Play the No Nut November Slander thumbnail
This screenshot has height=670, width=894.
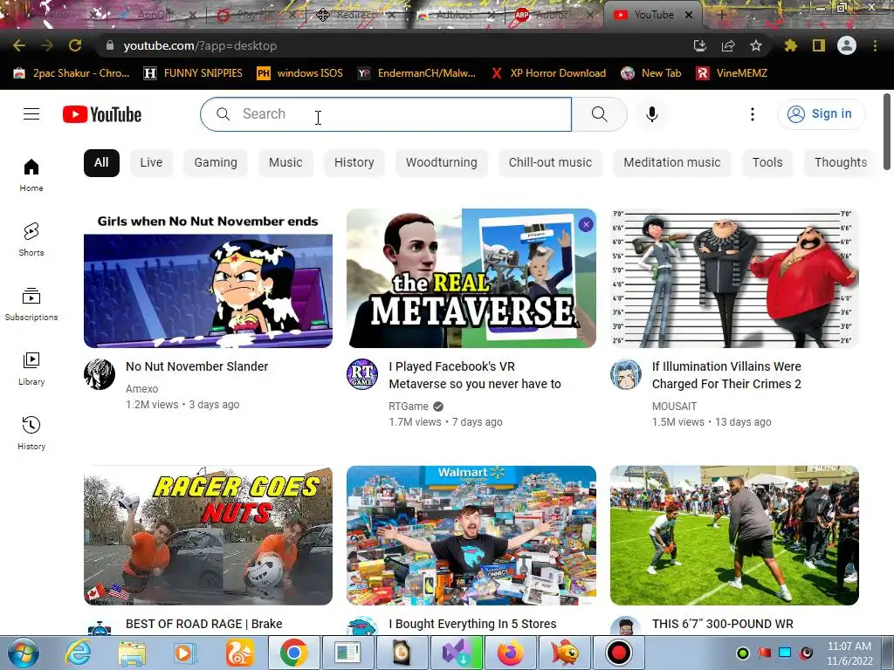tap(208, 278)
